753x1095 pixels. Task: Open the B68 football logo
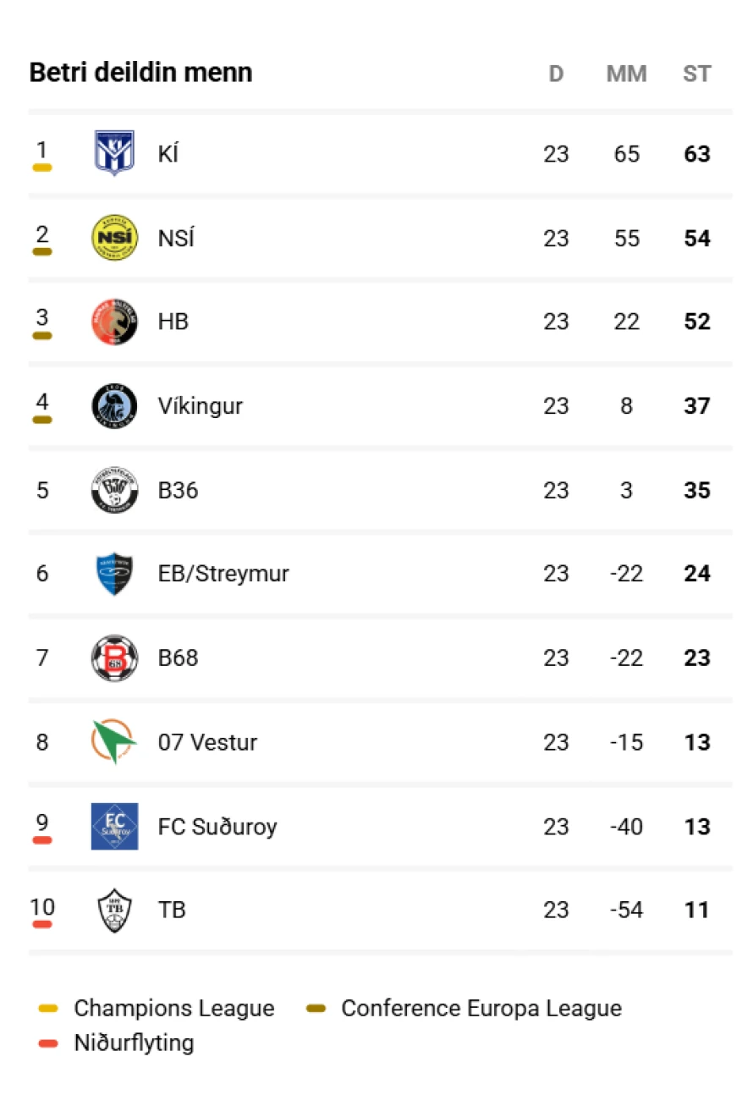pyautogui.click(x=114, y=658)
